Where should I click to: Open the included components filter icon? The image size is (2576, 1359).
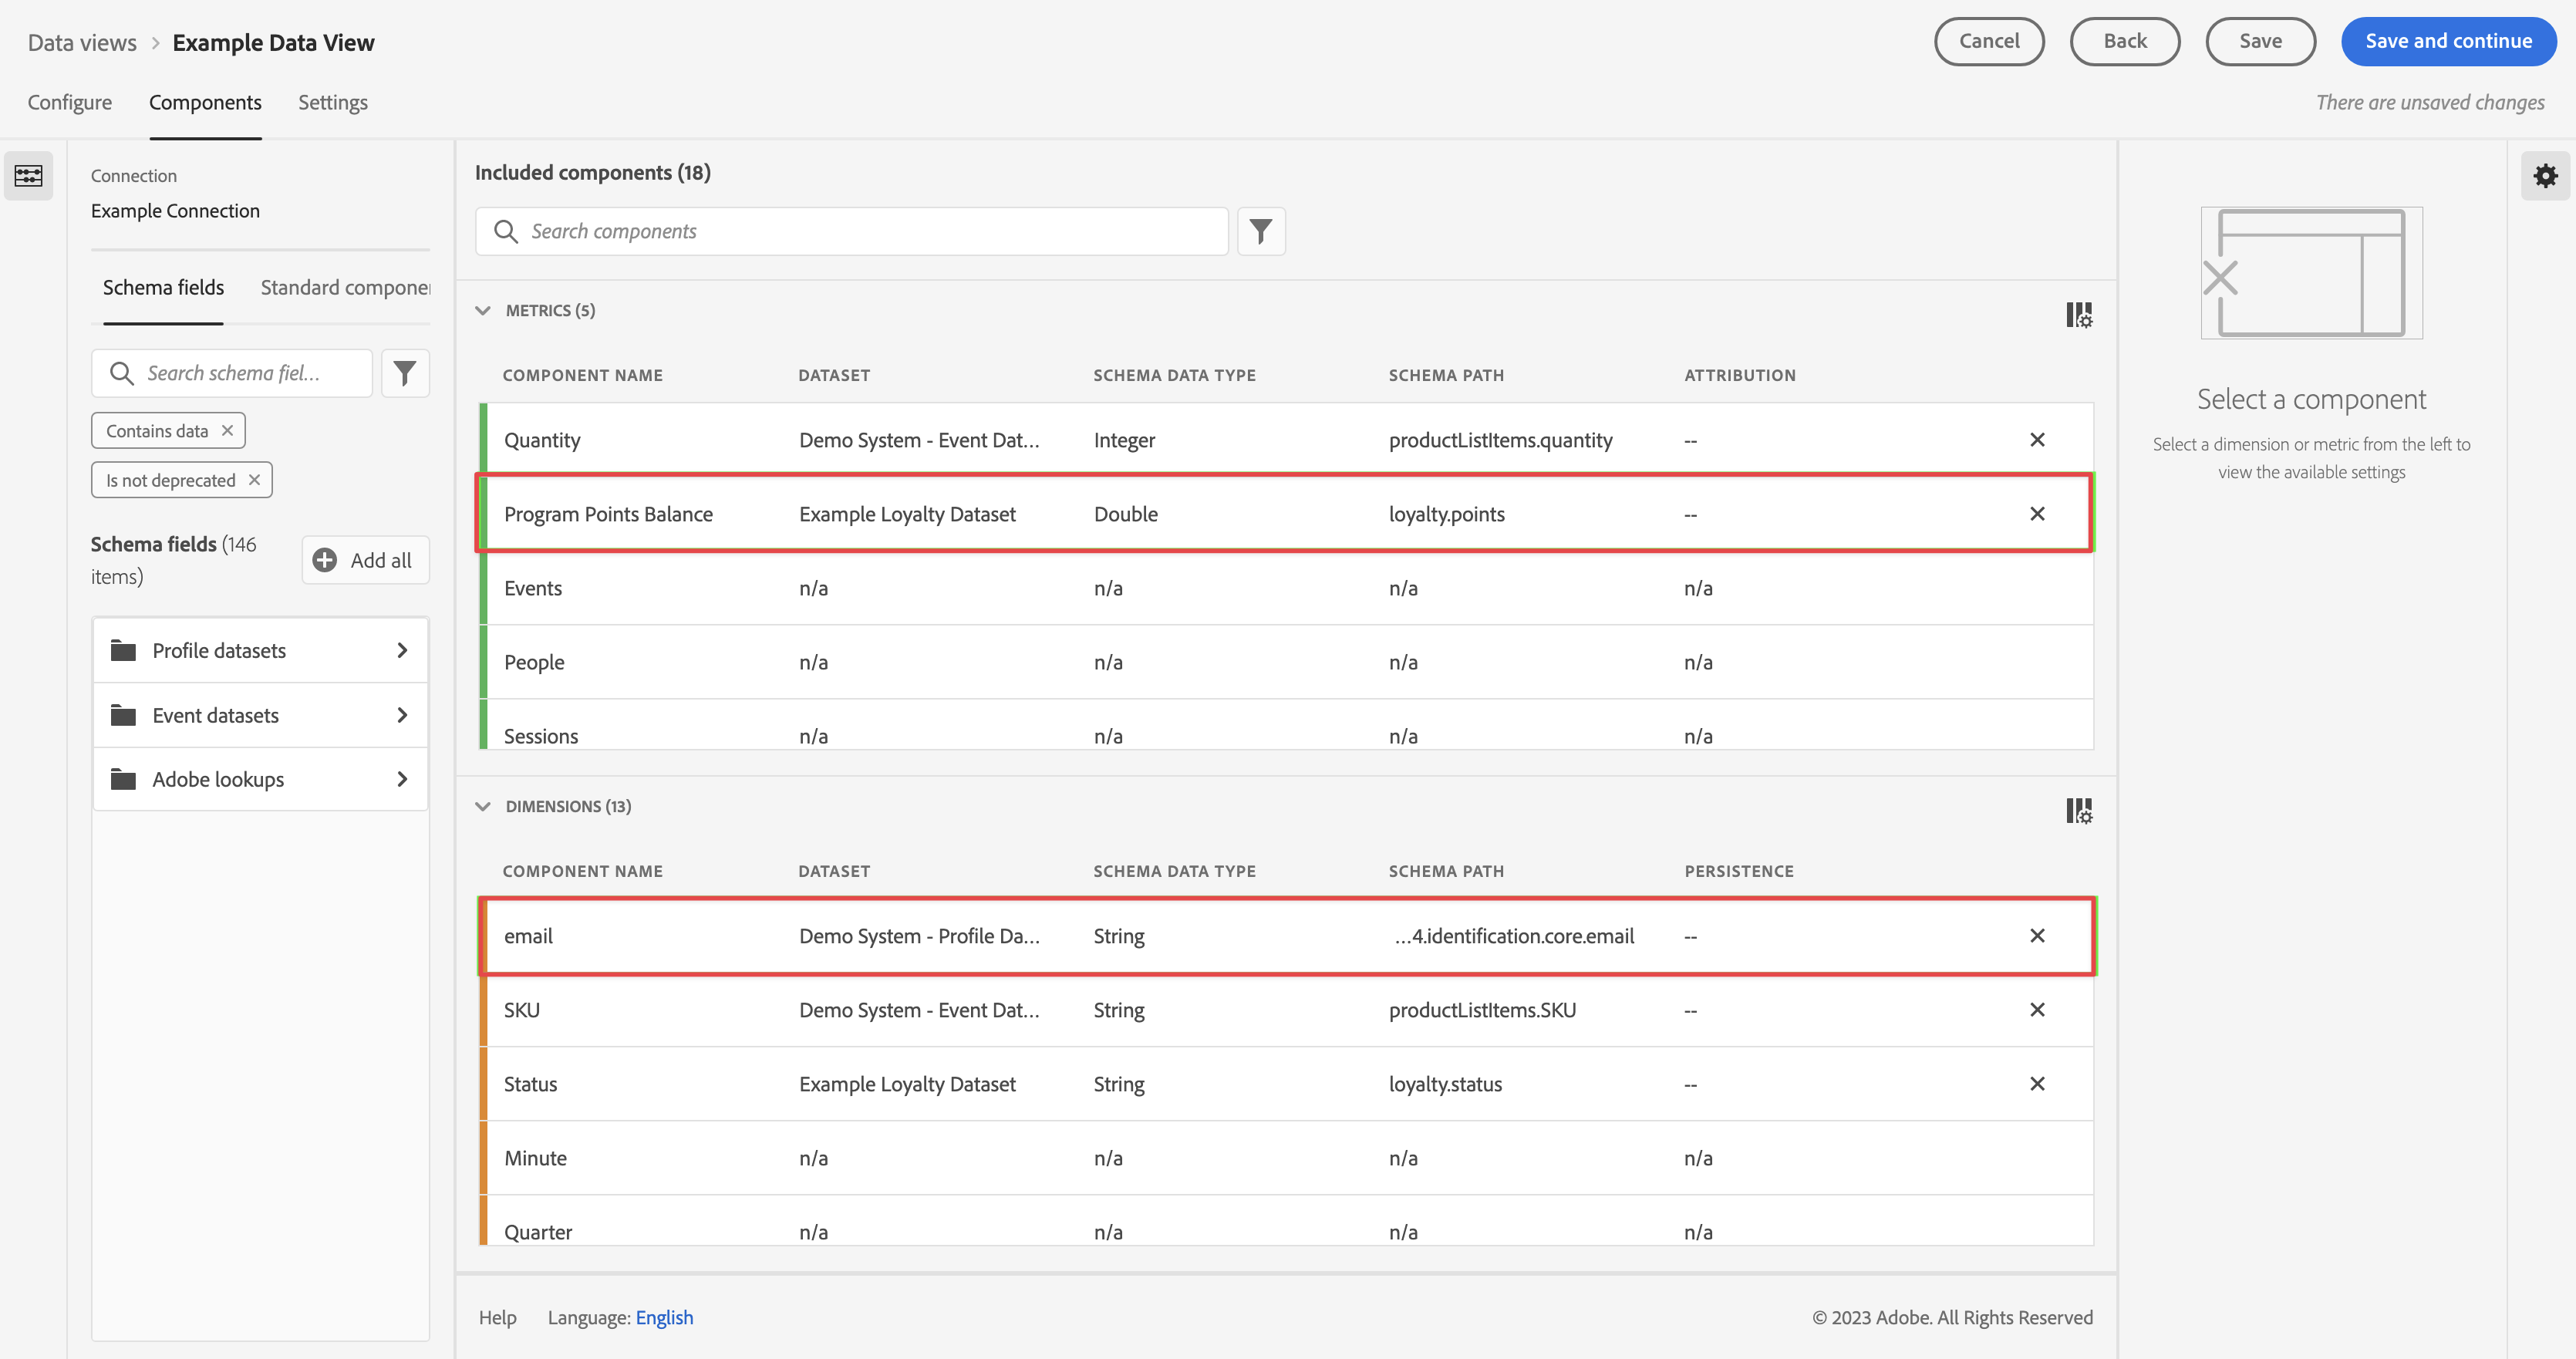pos(1261,231)
